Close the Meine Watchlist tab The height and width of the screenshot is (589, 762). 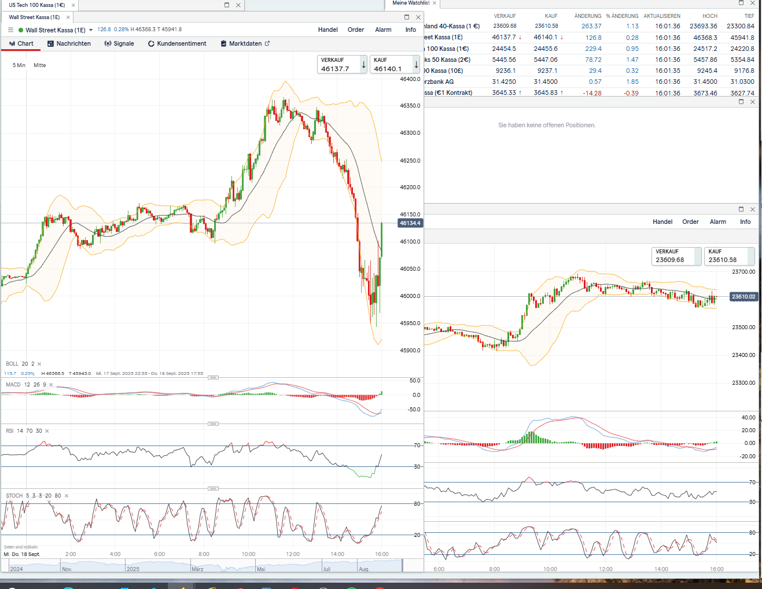coord(435,3)
